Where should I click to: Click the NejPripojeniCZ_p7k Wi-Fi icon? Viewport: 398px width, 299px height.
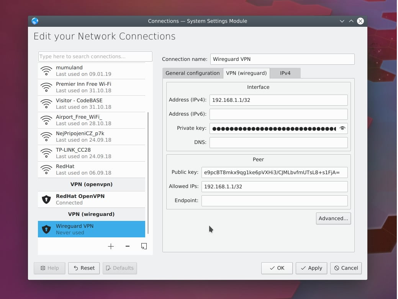[x=46, y=136]
